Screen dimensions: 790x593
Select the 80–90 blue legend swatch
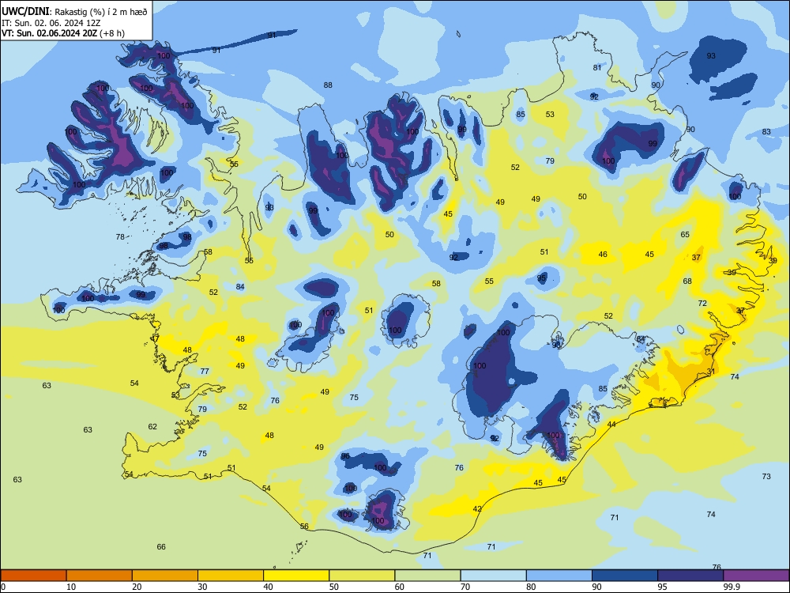click(559, 576)
